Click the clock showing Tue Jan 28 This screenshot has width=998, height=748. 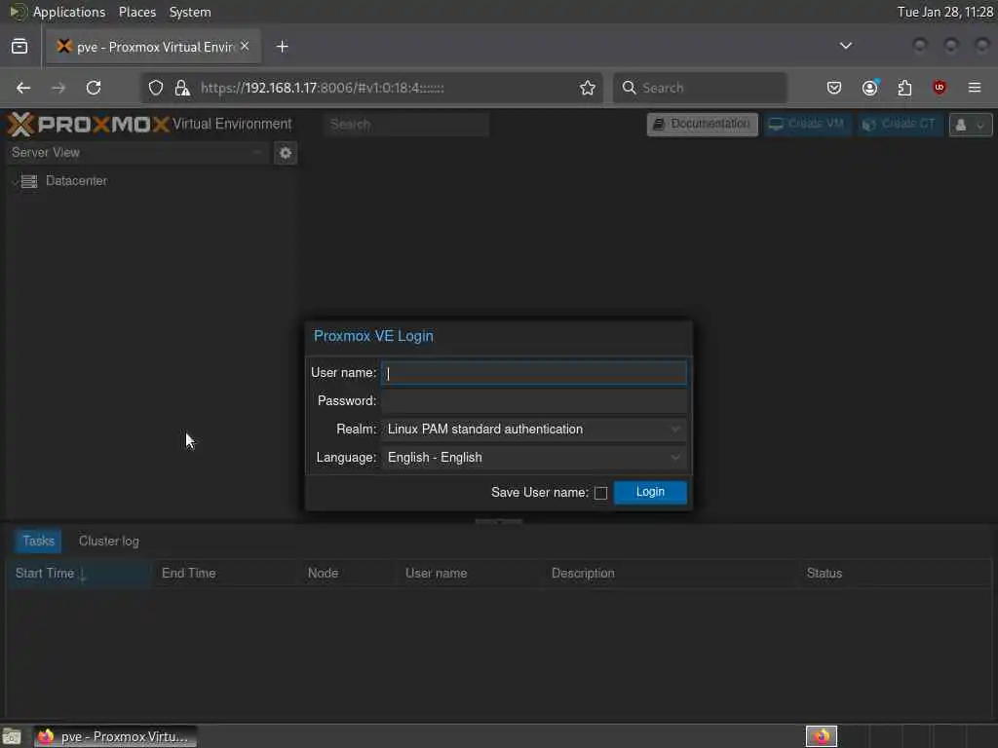coord(945,12)
